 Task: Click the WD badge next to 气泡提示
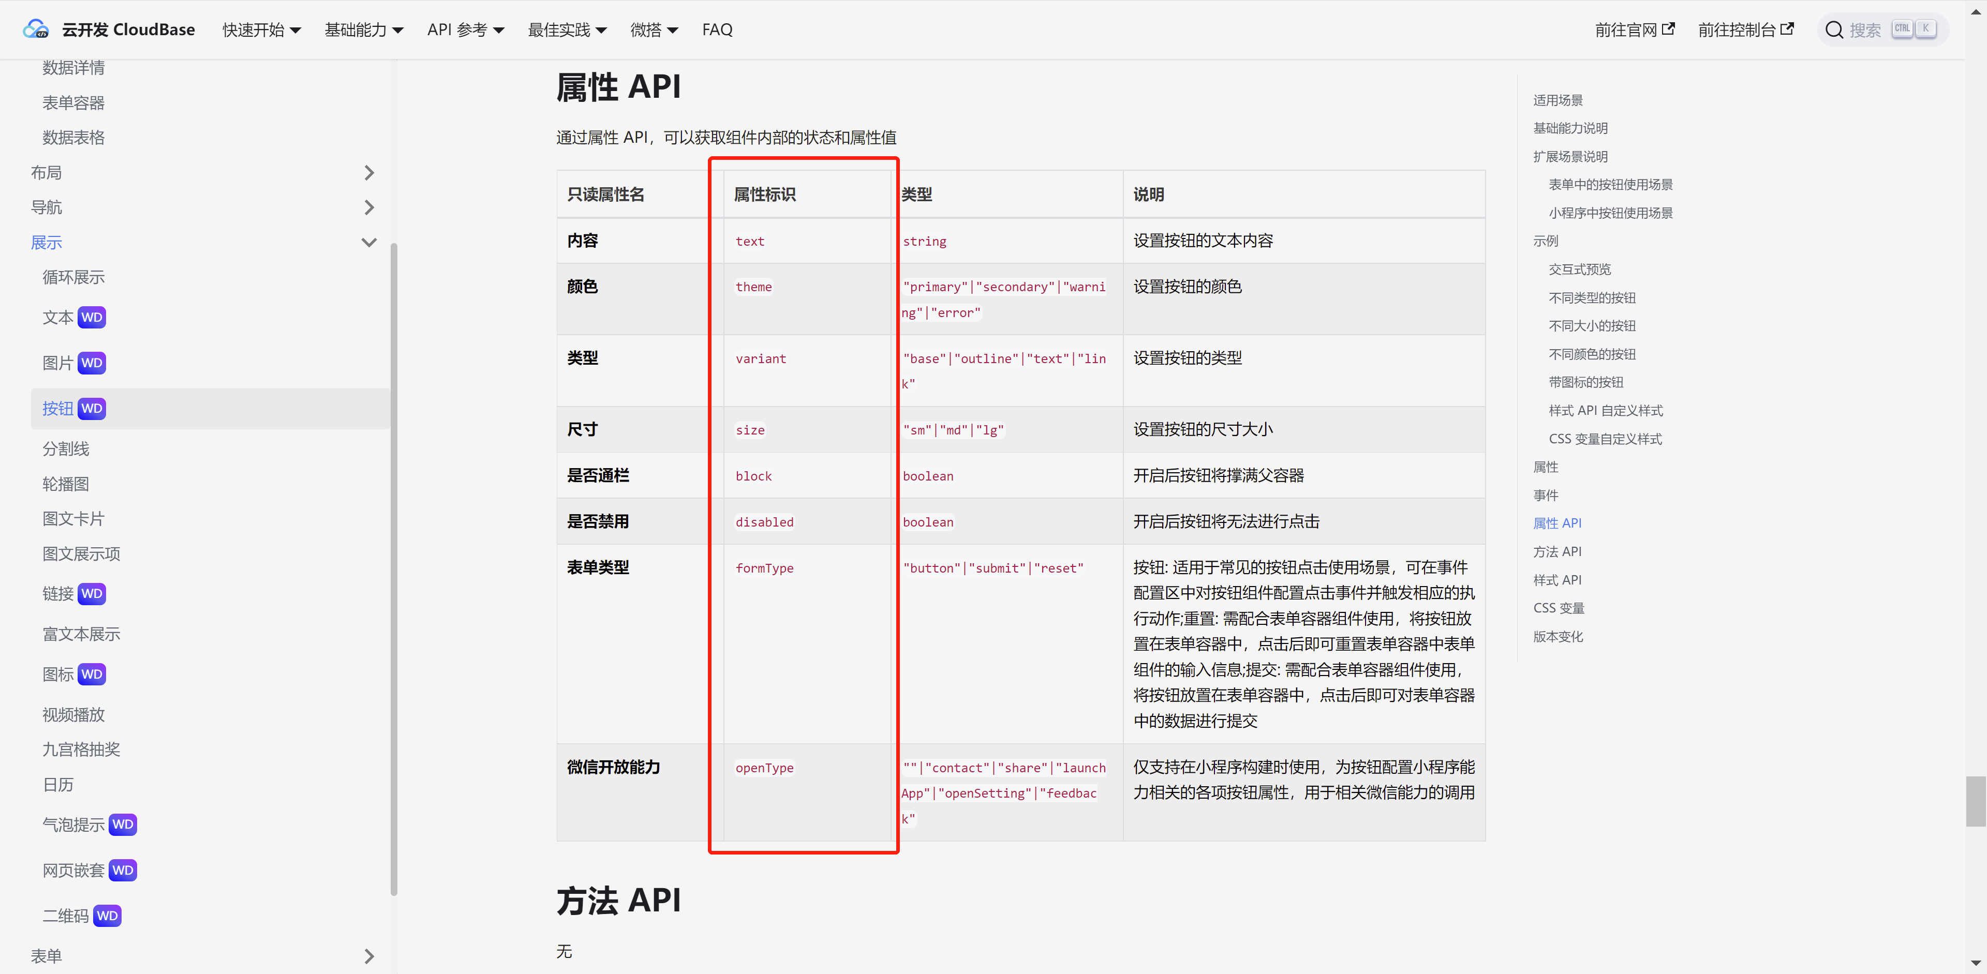click(123, 825)
